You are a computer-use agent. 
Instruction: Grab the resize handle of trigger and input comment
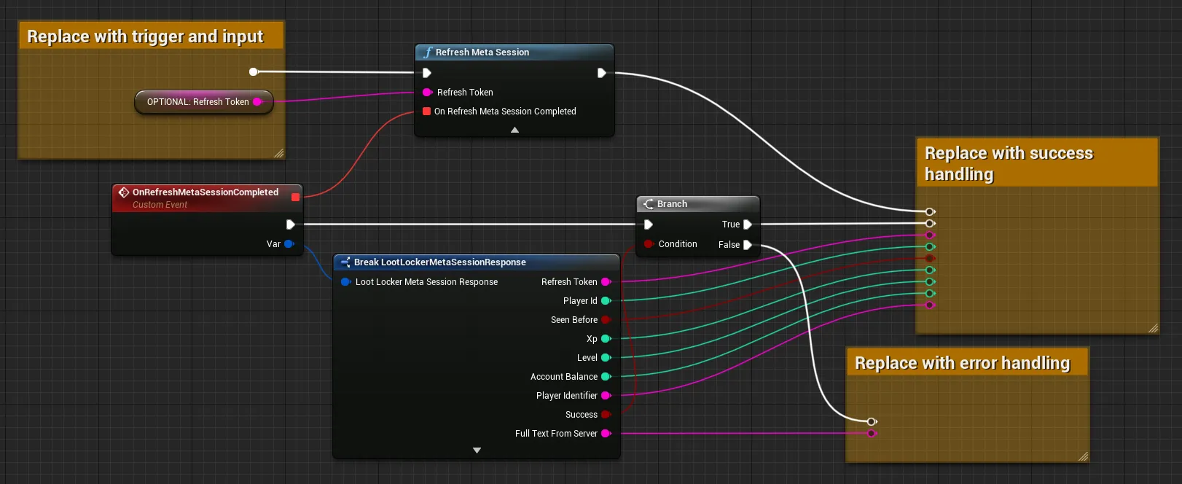(279, 153)
